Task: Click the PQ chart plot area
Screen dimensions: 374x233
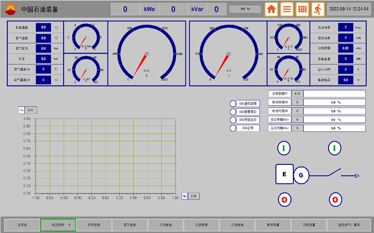Action: click(105, 156)
